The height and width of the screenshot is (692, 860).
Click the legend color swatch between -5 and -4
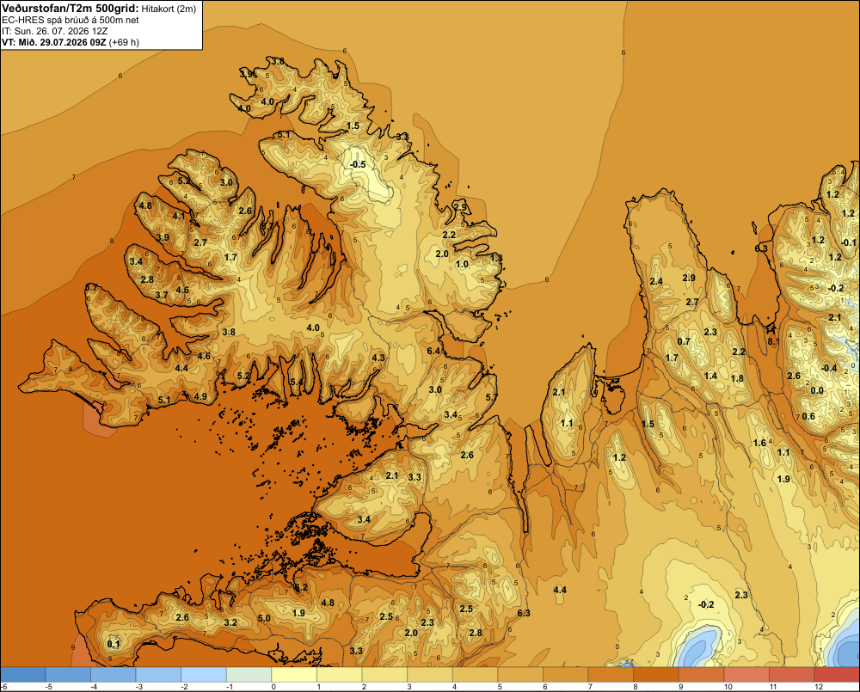click(x=68, y=675)
